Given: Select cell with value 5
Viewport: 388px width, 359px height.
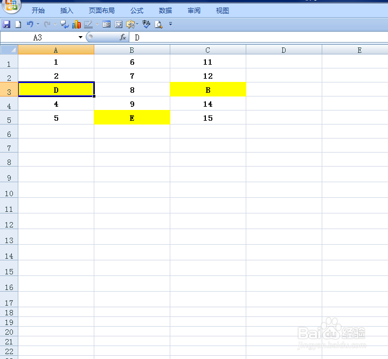Looking at the screenshot, I should 56,118.
